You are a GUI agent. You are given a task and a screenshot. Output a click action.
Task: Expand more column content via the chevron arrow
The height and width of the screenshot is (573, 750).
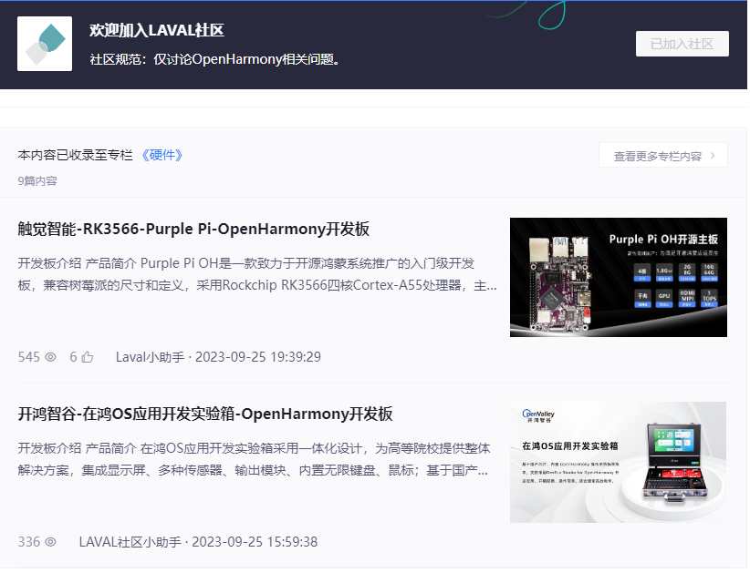tap(714, 155)
